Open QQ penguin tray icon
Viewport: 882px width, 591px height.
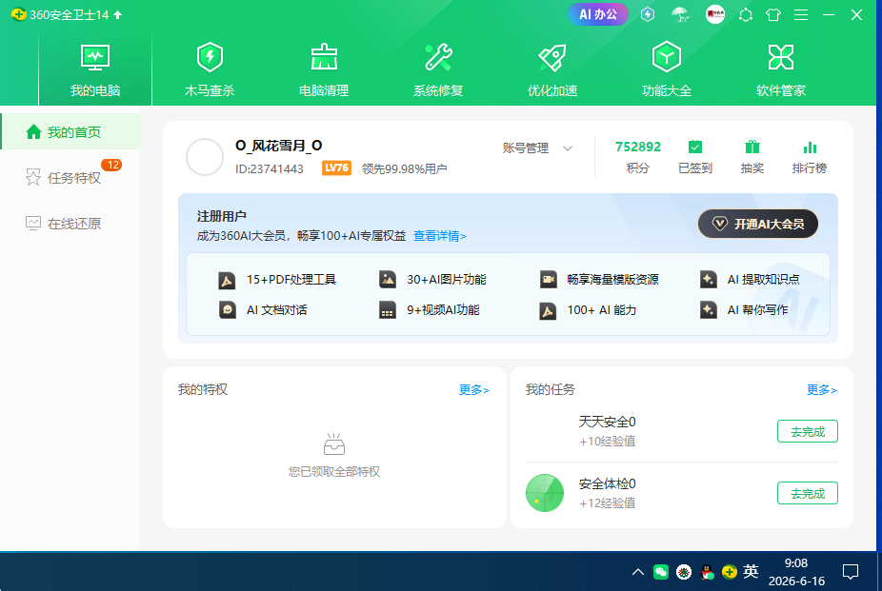[x=707, y=572]
